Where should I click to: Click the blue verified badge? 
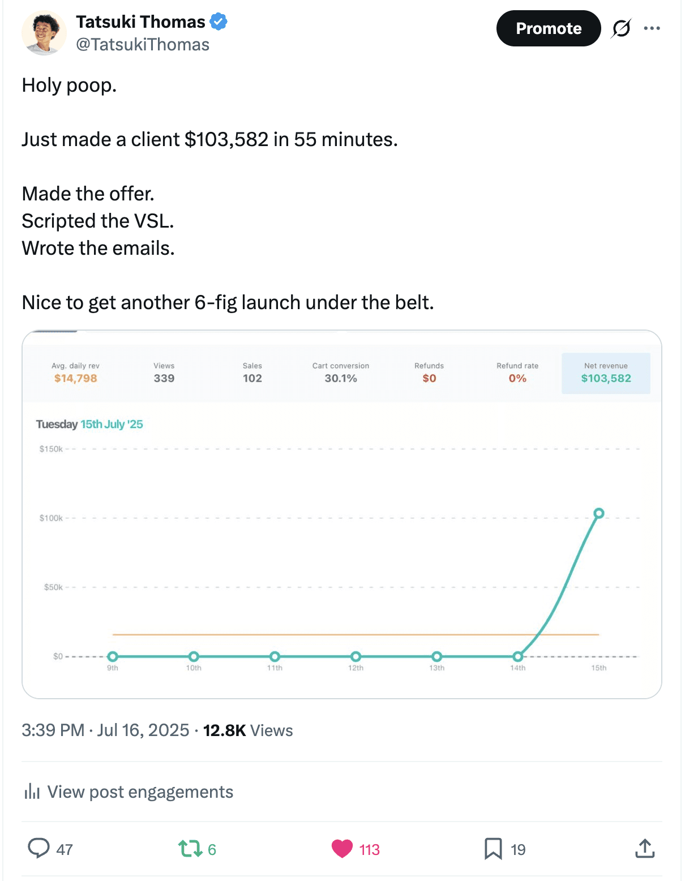tap(219, 22)
